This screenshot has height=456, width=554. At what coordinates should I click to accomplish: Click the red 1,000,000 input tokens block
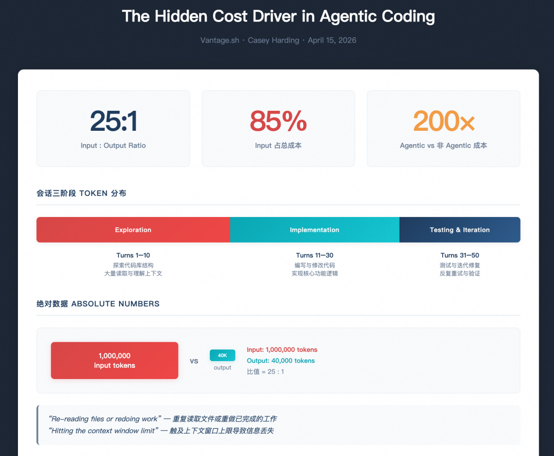click(114, 361)
